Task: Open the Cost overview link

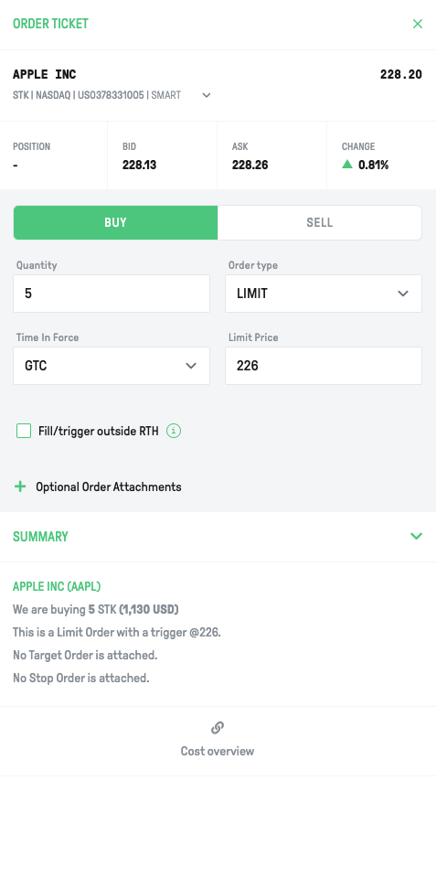Action: click(218, 751)
